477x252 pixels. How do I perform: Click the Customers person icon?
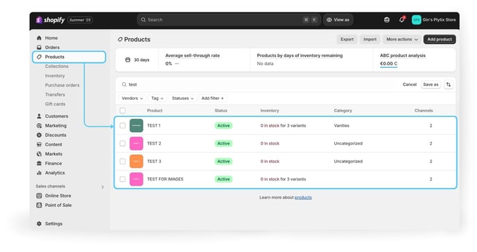point(39,116)
